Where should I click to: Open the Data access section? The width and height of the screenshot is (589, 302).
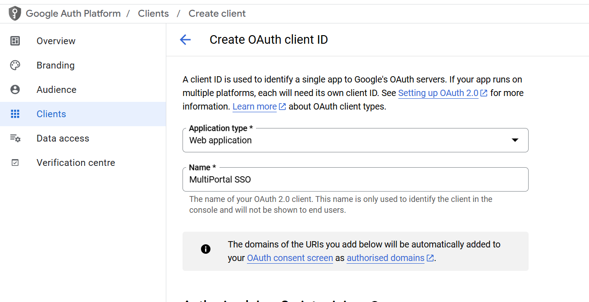pyautogui.click(x=83, y=138)
